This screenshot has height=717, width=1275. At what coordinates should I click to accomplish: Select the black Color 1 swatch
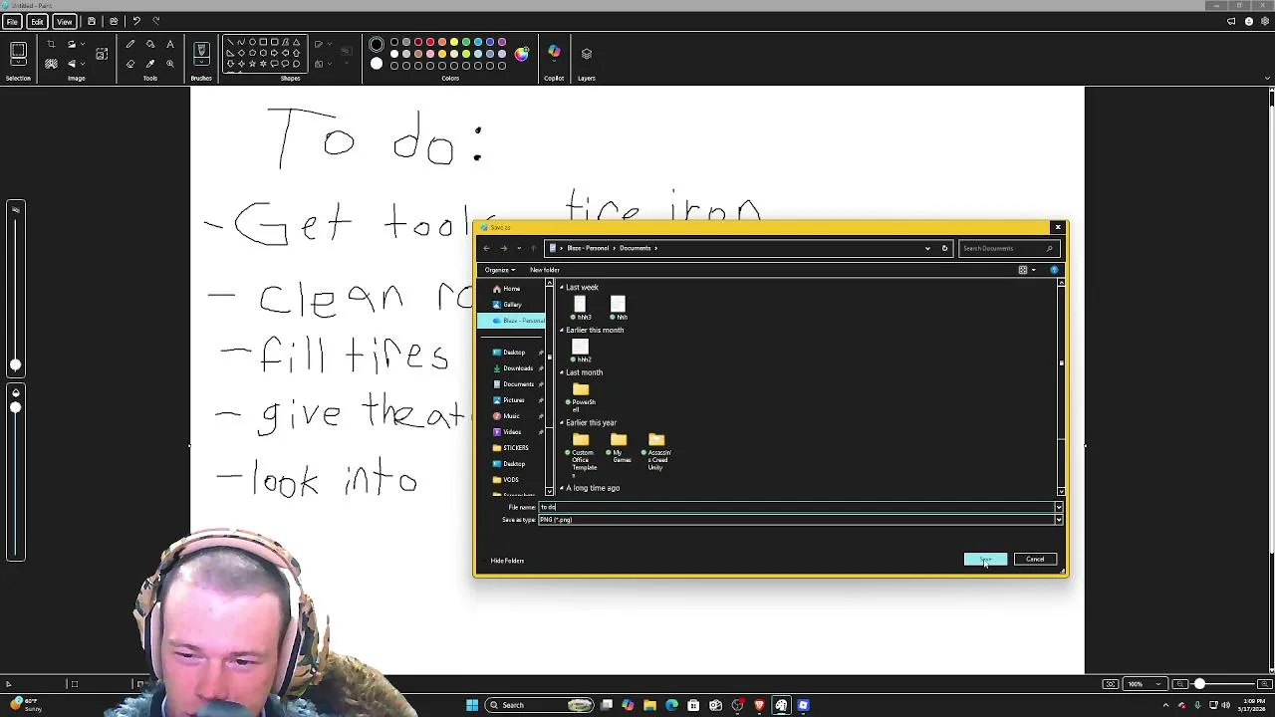tap(377, 45)
